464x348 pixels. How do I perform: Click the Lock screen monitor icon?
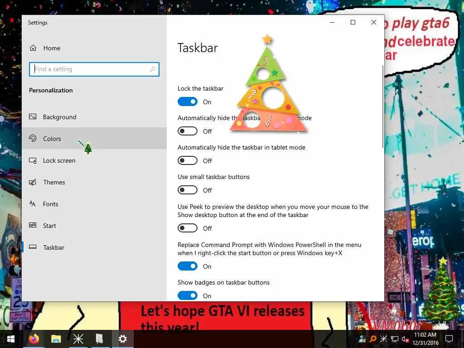(33, 160)
